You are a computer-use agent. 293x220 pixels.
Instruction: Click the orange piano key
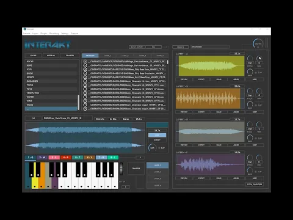[x=42, y=182]
